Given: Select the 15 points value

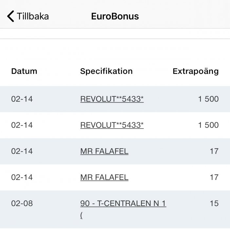Looking at the screenshot, I should [214, 203].
